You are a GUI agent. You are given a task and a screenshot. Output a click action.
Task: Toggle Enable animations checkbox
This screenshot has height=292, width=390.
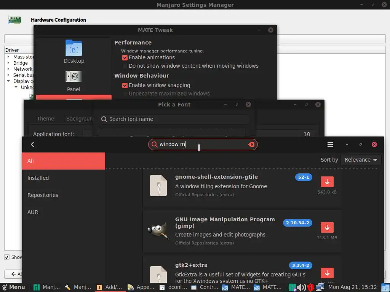[x=125, y=58]
